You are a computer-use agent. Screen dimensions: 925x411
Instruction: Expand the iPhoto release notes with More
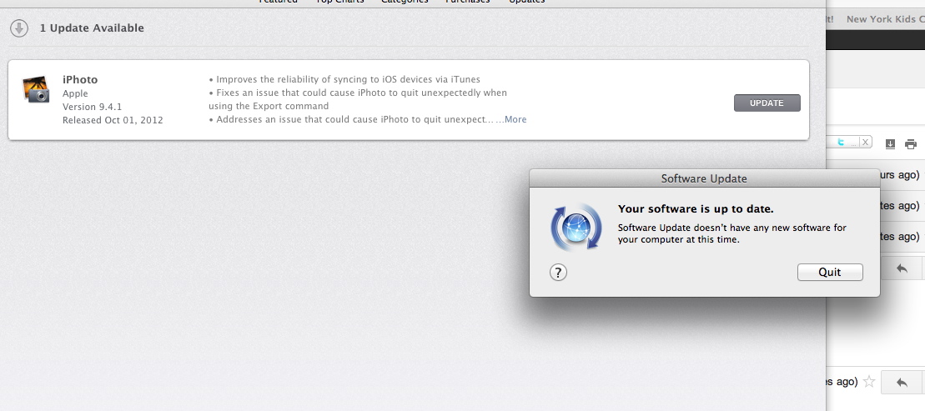[x=515, y=119]
